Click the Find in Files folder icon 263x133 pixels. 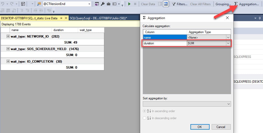point(39,4)
